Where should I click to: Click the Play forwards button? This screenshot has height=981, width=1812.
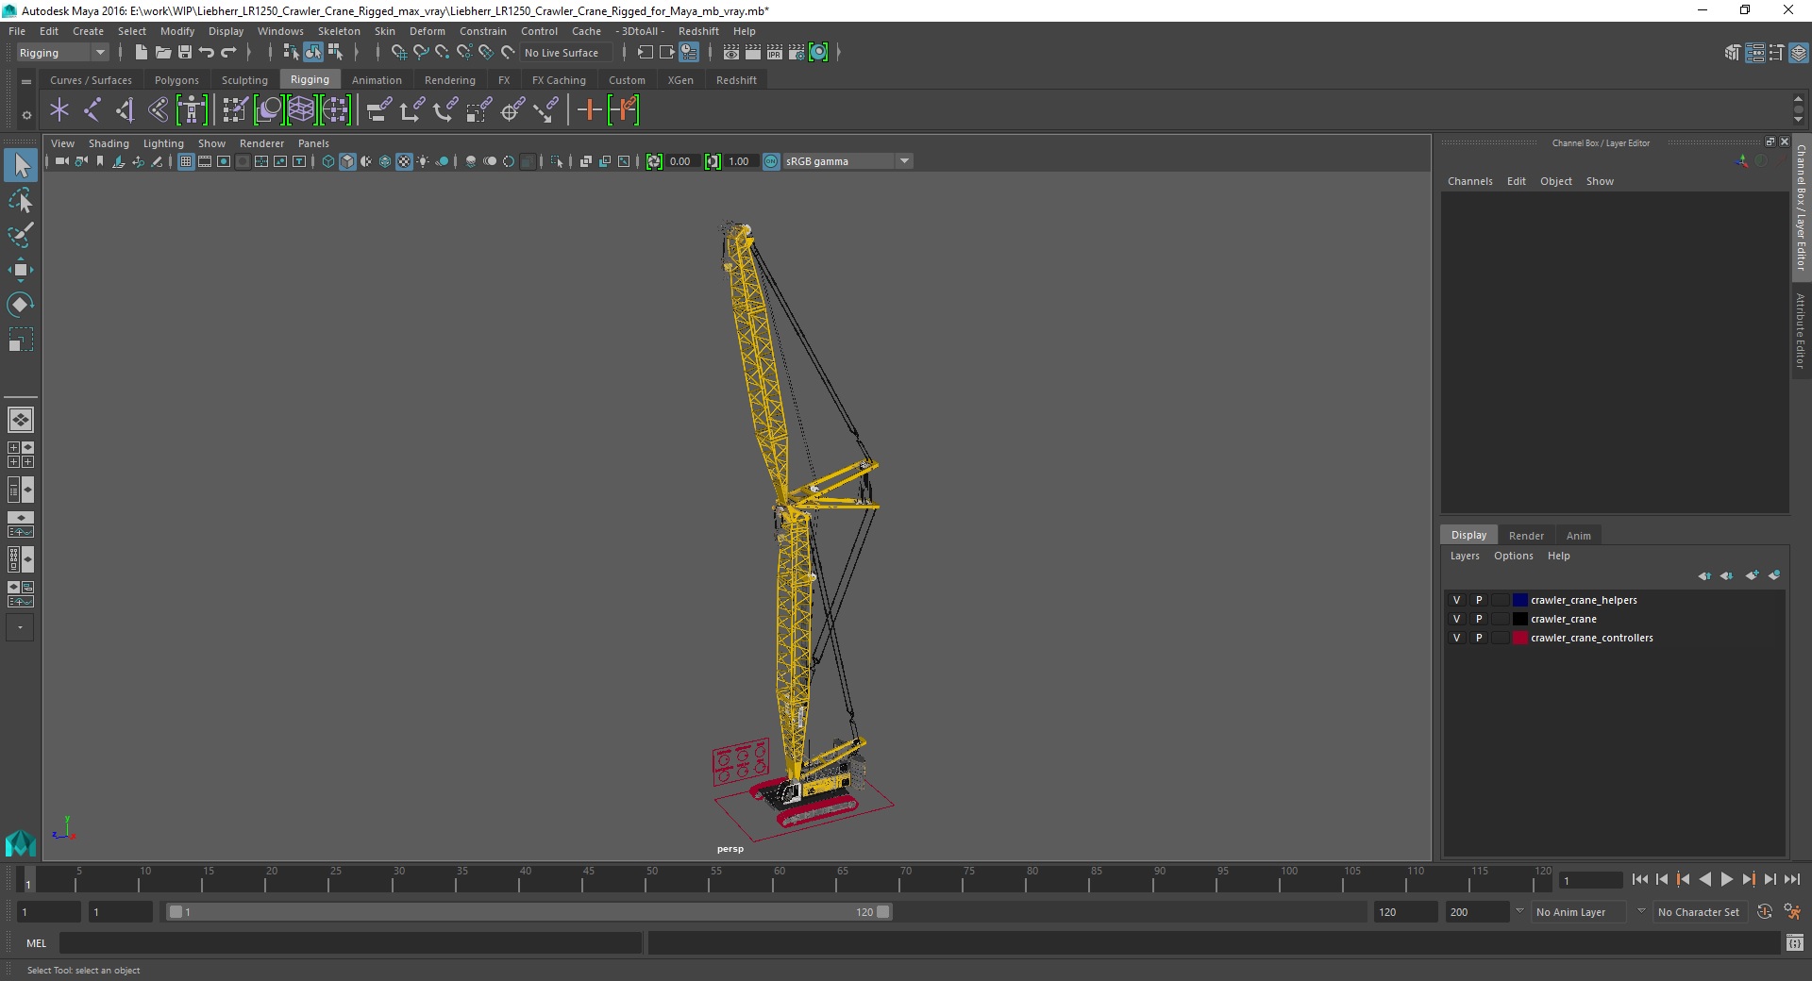pos(1726,879)
